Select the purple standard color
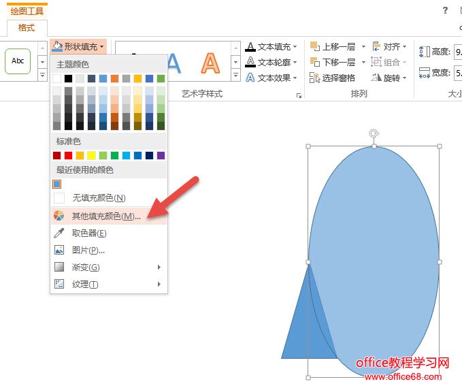The image size is (462, 388). pos(161,155)
